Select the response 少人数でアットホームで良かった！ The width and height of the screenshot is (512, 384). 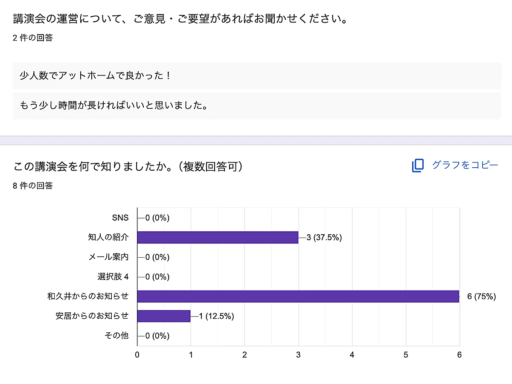click(257, 76)
